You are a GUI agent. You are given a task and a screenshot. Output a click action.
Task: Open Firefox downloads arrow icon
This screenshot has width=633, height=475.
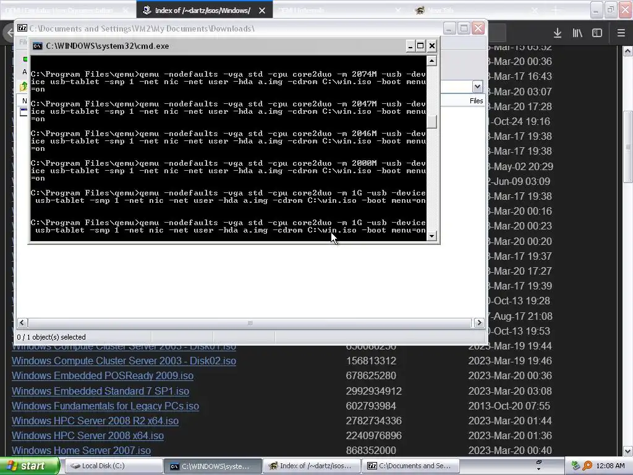[x=558, y=33]
